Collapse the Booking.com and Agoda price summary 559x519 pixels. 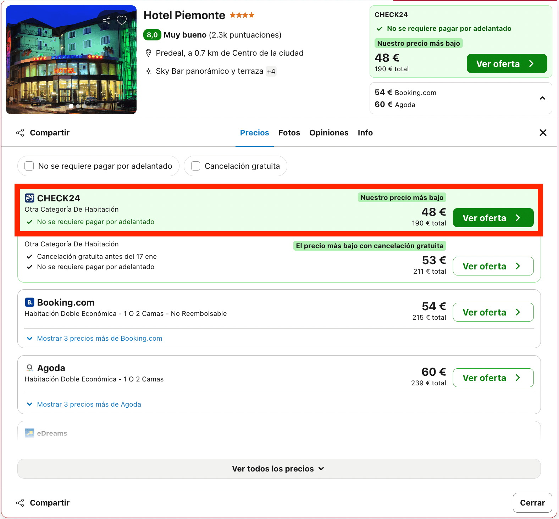[x=542, y=98]
